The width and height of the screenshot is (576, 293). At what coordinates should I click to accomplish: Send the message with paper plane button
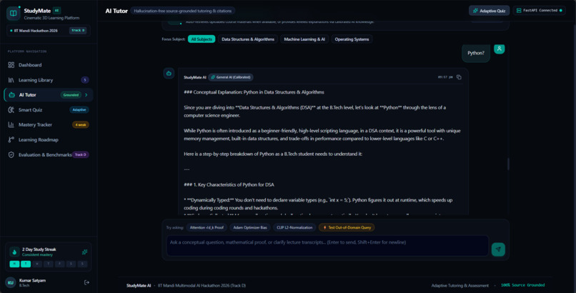[x=498, y=249]
